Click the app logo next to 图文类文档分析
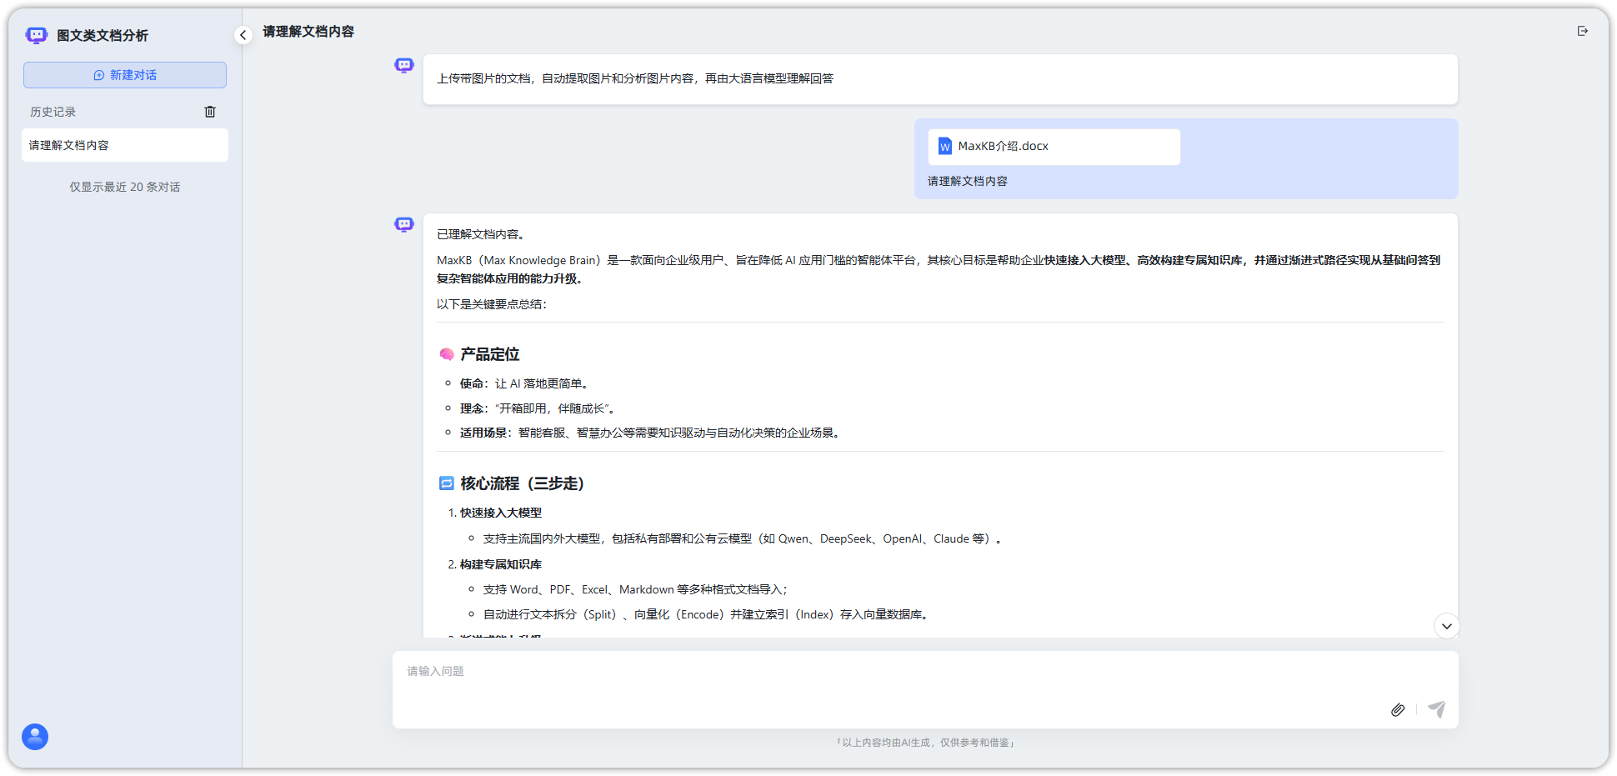1617x776 pixels. coord(37,35)
